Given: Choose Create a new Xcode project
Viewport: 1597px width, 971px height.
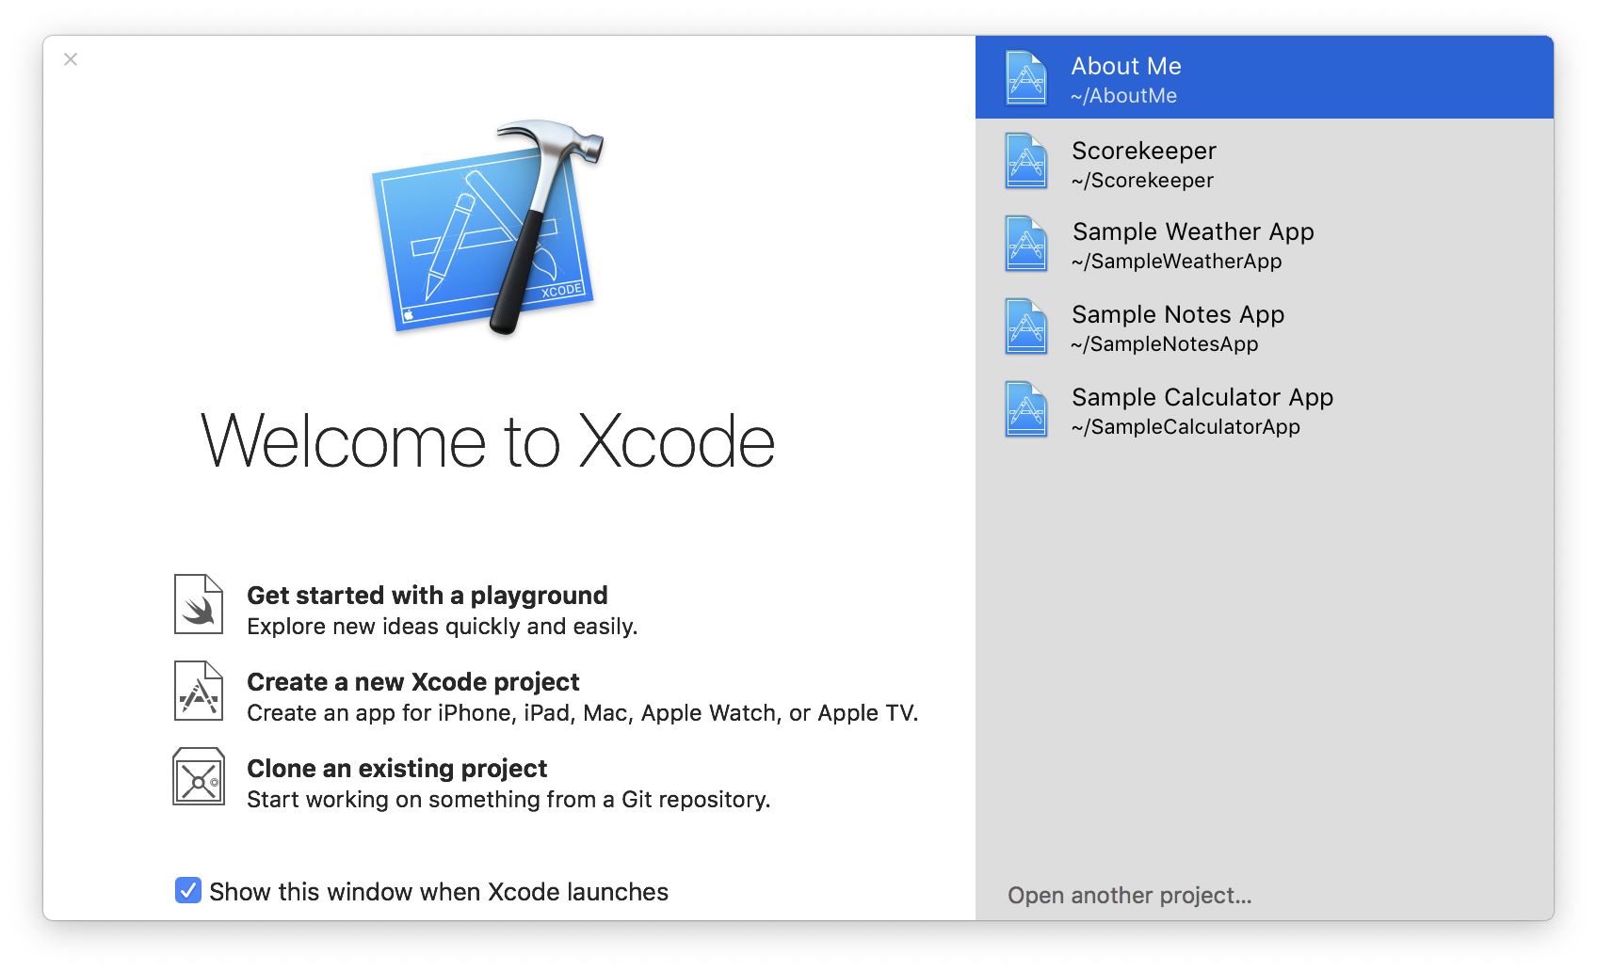Looking at the screenshot, I should pyautogui.click(x=413, y=682).
